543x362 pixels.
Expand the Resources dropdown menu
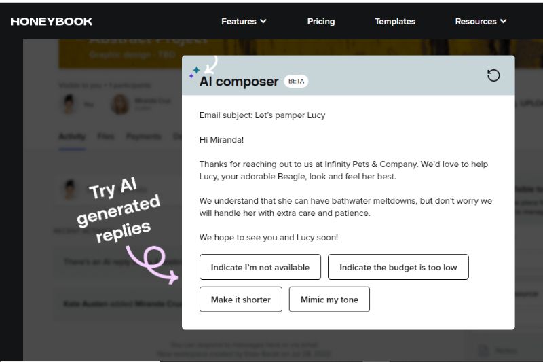(481, 22)
